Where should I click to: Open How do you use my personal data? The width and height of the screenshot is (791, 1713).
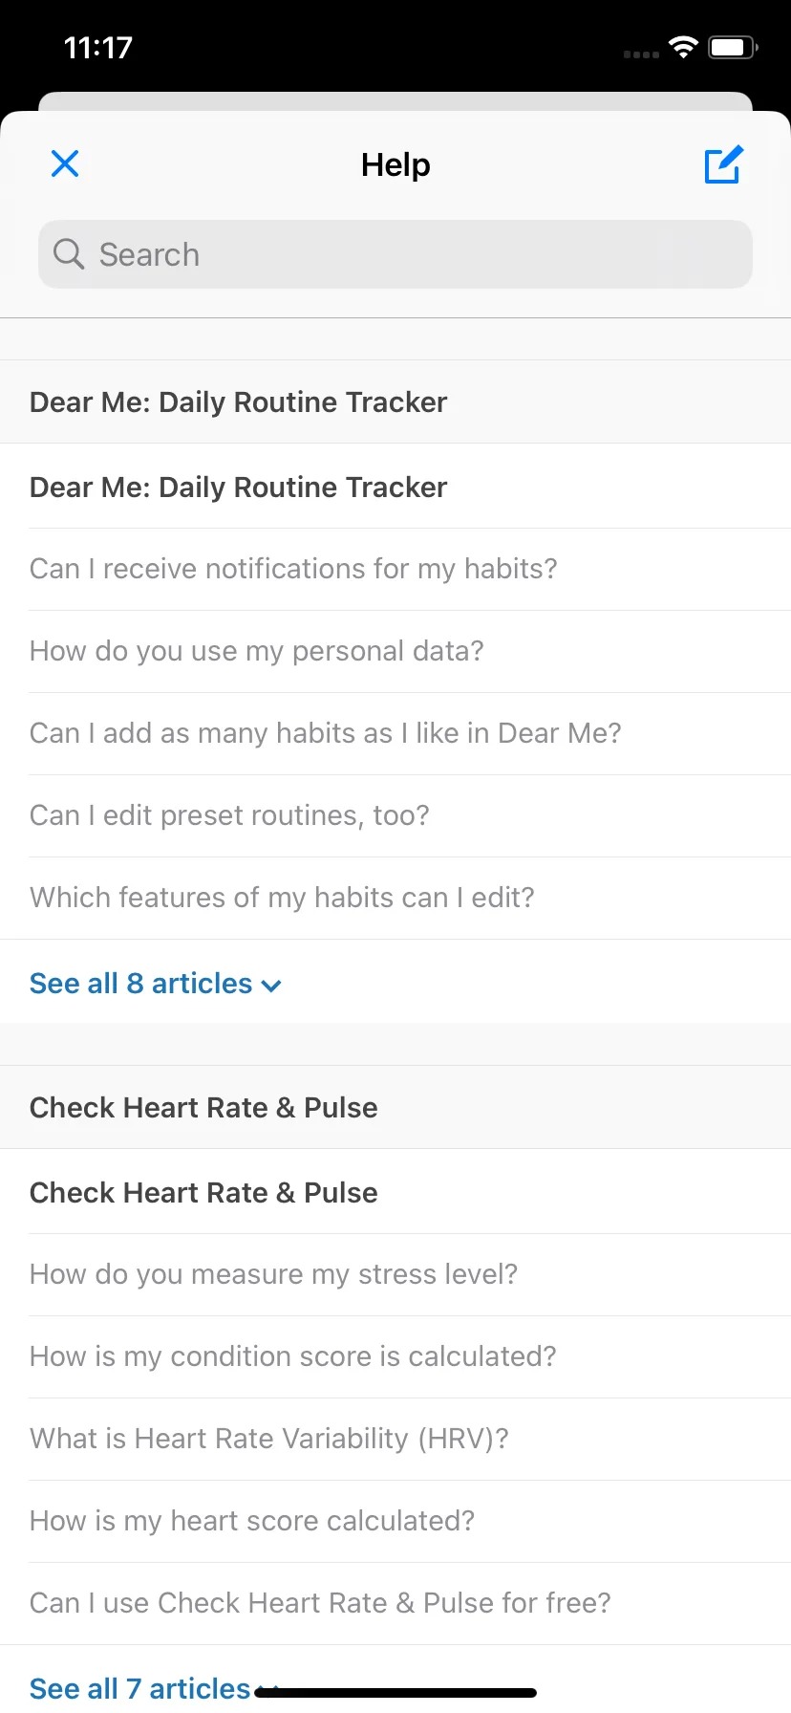click(x=395, y=651)
